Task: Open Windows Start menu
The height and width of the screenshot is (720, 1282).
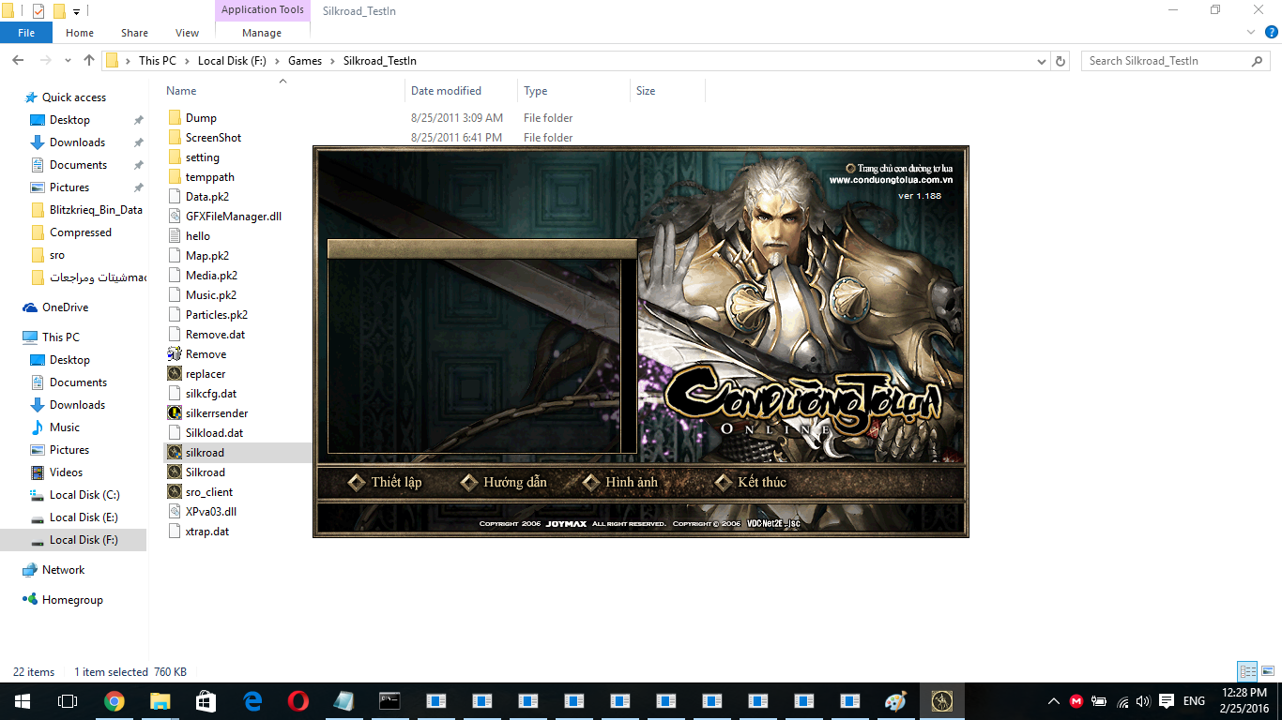Action: click(22, 701)
